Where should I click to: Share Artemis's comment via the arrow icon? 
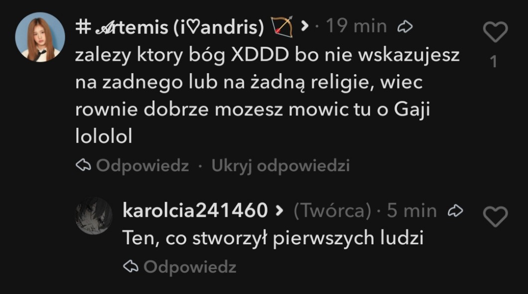click(405, 26)
